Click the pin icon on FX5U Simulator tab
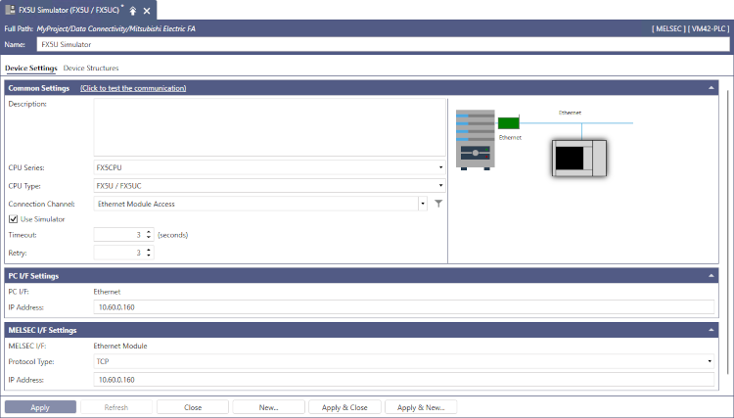734x418 pixels. click(133, 11)
